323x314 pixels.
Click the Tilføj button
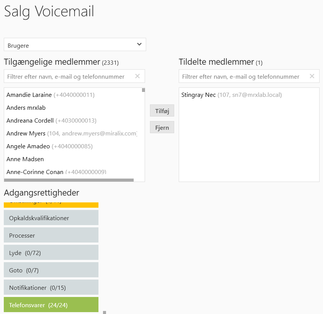[162, 111]
